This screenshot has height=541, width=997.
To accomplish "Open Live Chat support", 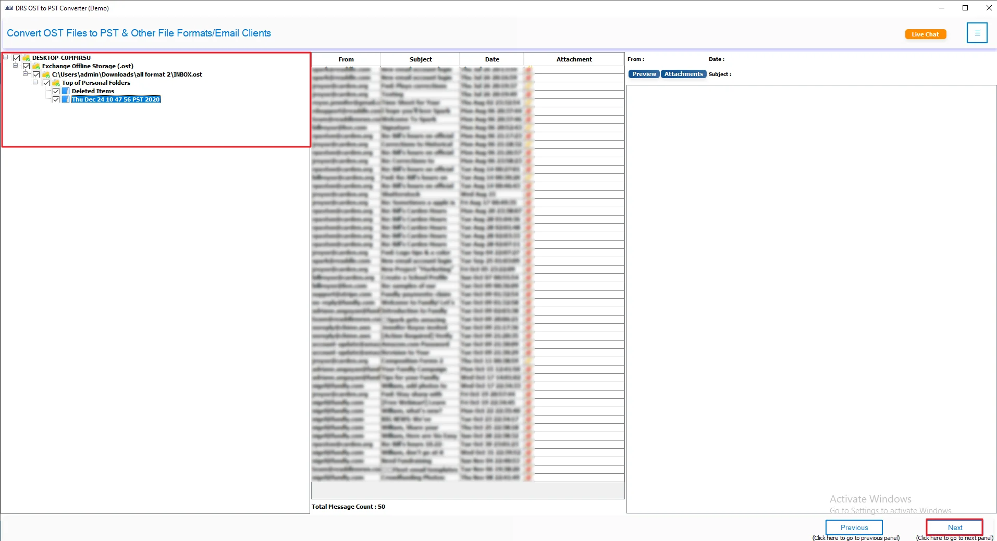I will (925, 34).
